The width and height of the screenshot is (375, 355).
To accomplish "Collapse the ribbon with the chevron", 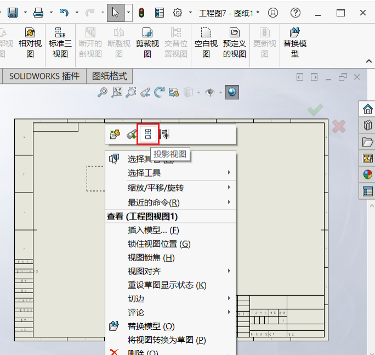I will tap(369, 61).
